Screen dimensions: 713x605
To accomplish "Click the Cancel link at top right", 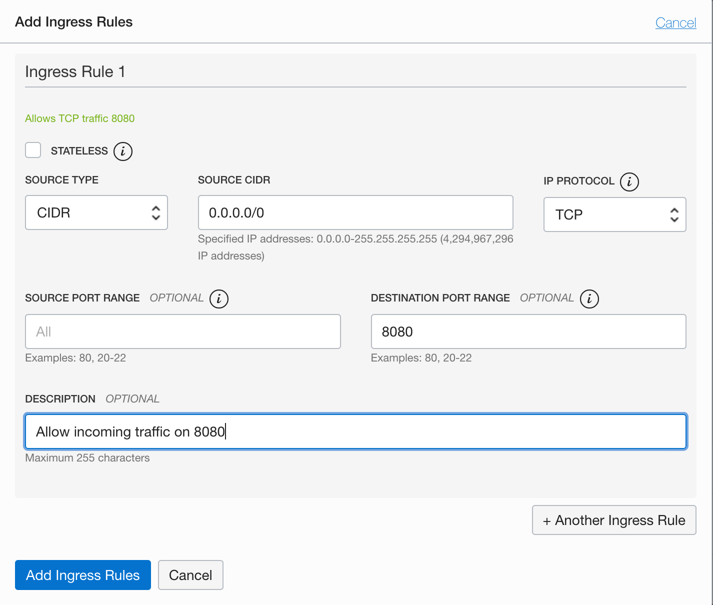I will [675, 22].
